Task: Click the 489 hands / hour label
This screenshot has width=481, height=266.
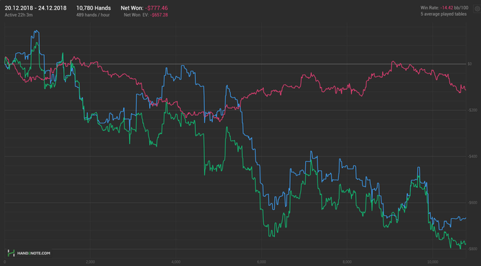Action: coord(93,14)
